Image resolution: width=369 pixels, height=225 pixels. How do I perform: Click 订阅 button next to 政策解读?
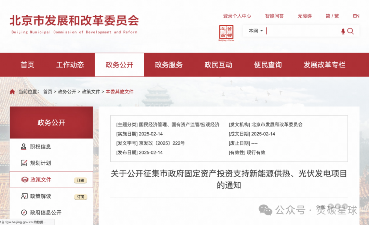pos(81,197)
